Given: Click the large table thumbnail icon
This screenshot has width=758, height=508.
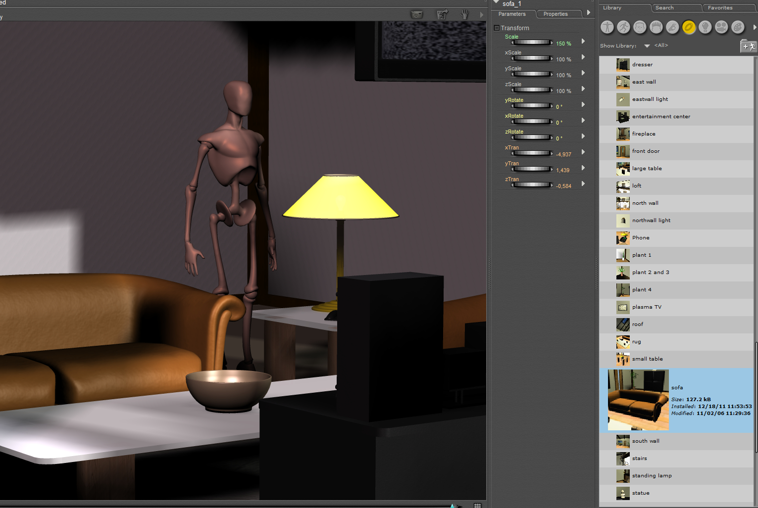Looking at the screenshot, I should 623,169.
